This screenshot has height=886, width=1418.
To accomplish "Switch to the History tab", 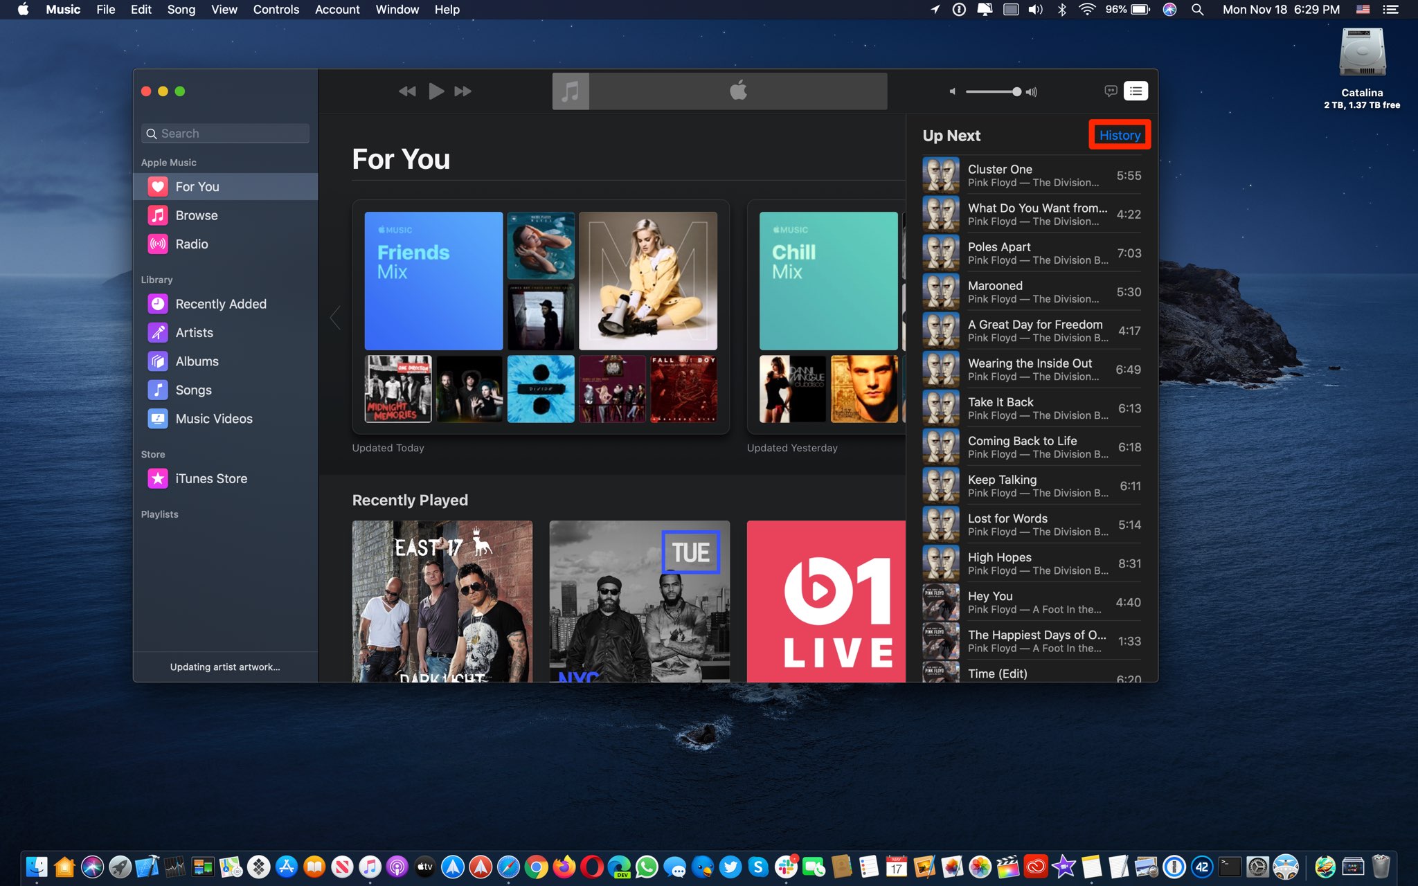I will pyautogui.click(x=1120, y=135).
